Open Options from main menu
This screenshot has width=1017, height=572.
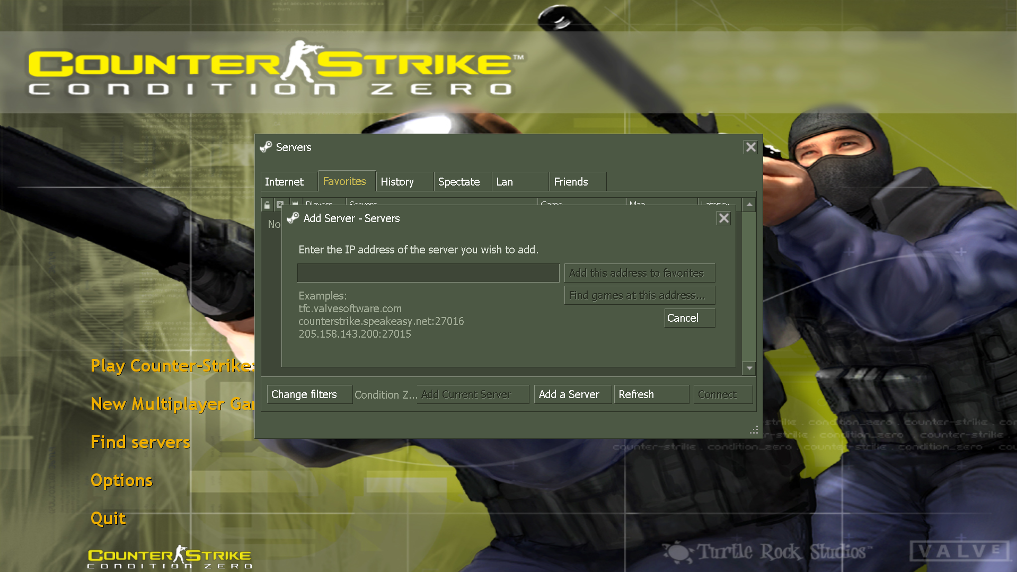121,480
